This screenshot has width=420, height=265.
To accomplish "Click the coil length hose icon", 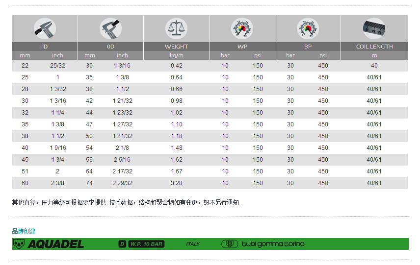I will pos(374,28).
